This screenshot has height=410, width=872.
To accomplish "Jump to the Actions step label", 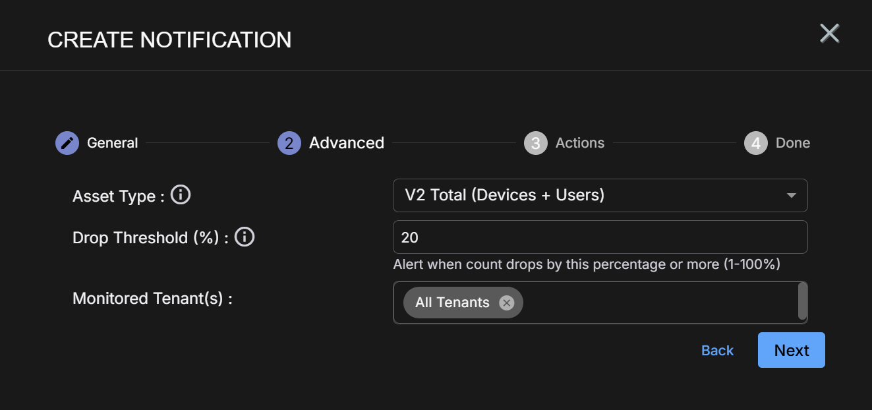I will click(580, 143).
